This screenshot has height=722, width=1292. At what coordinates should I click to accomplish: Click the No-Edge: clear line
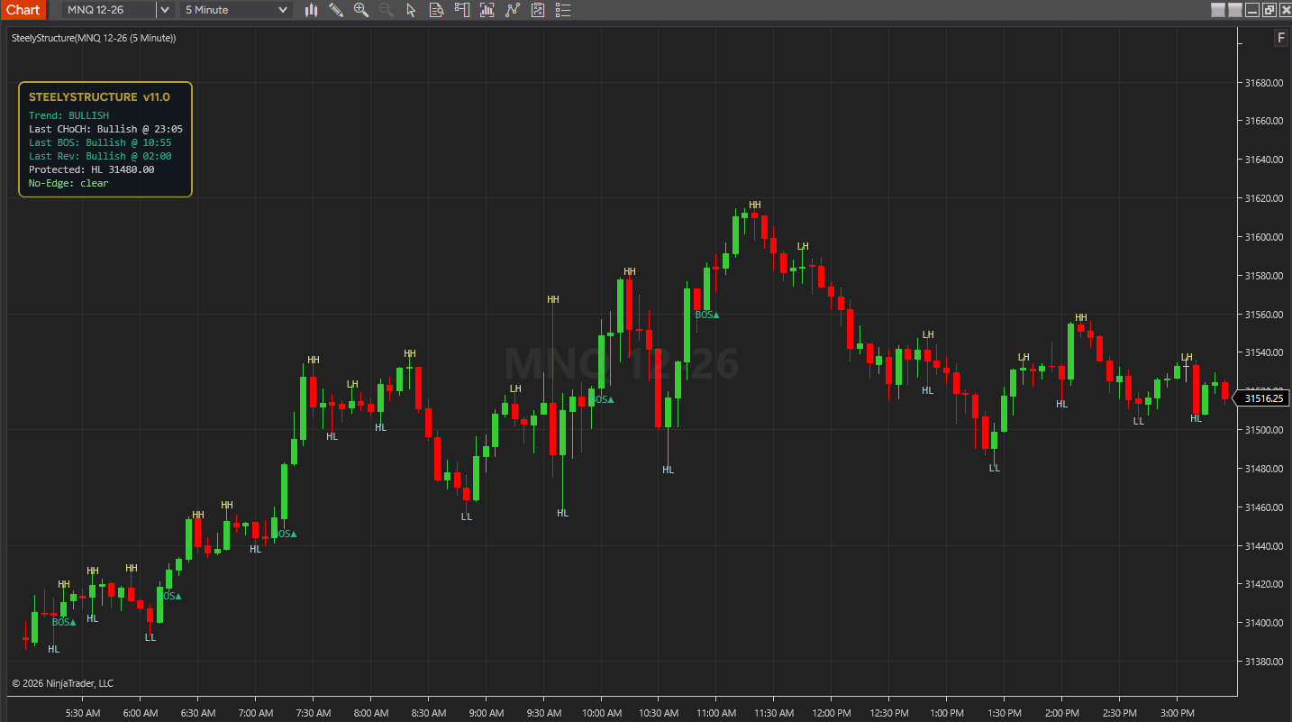[x=68, y=183]
